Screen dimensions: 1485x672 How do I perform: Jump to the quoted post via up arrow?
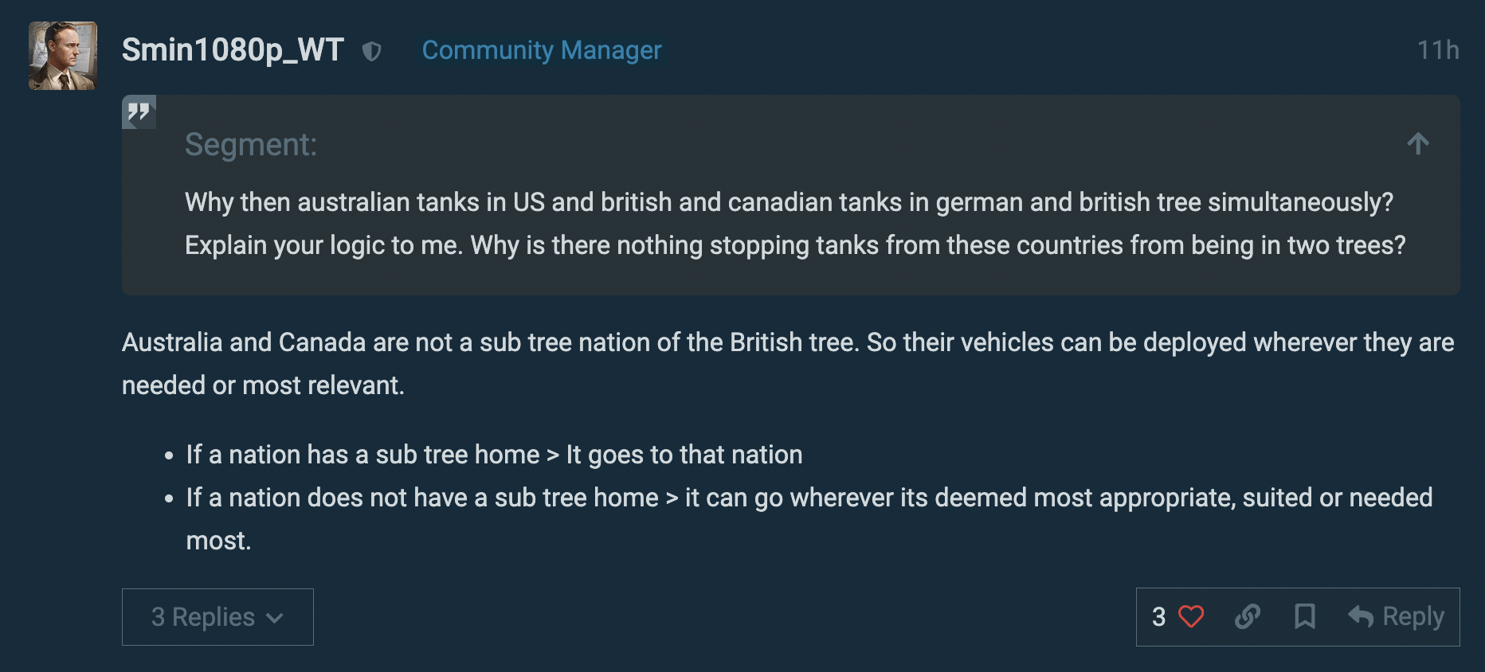tap(1418, 144)
